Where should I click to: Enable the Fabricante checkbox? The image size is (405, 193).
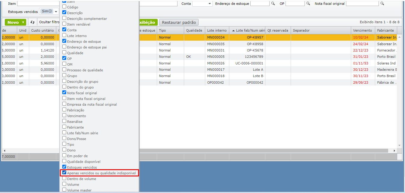tap(64, 127)
